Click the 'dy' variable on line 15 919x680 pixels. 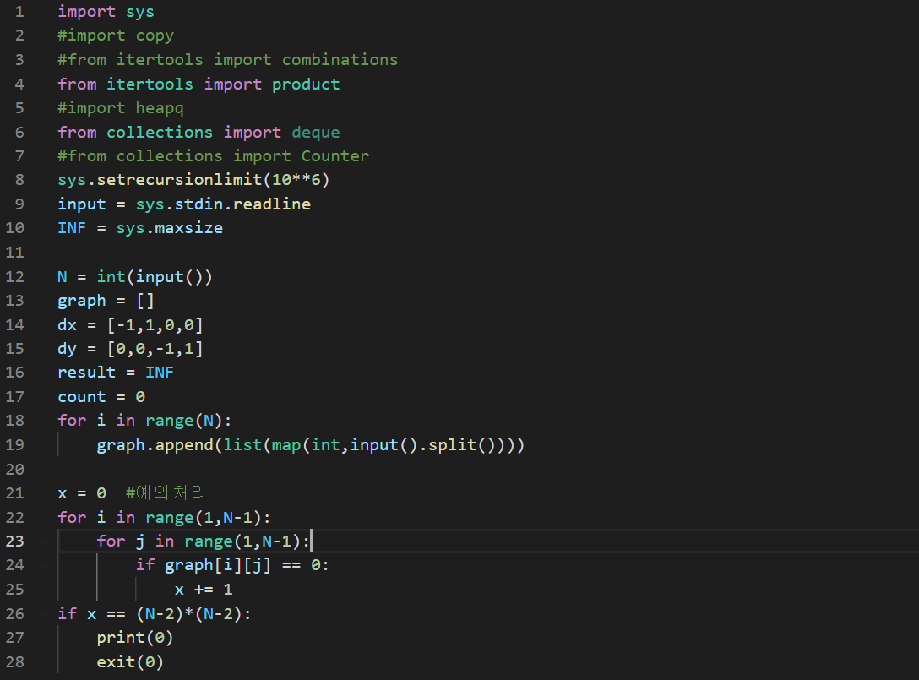[x=67, y=350]
